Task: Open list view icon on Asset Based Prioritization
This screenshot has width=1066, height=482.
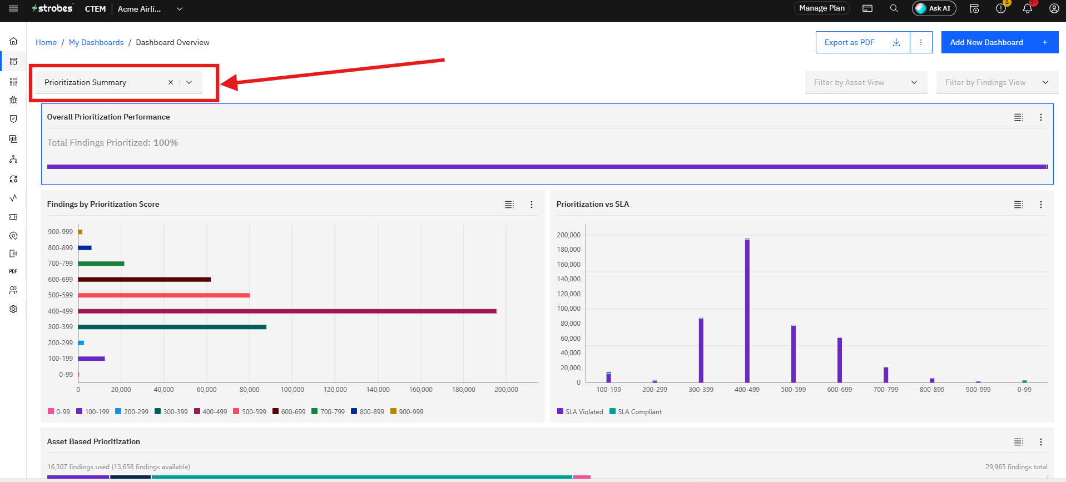Action: pyautogui.click(x=1019, y=442)
